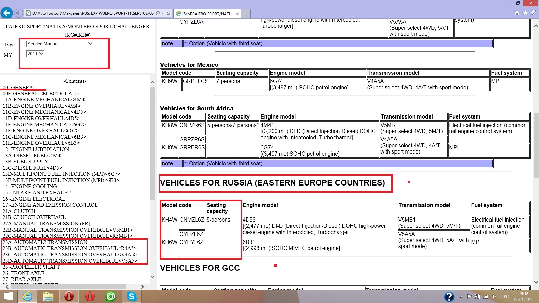Viewport: 539px width, 303px height.
Task: Click the blue Help question mark icon
Action: [449, 296]
